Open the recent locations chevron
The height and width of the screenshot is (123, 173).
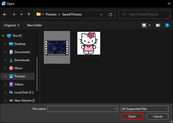(x=21, y=14)
